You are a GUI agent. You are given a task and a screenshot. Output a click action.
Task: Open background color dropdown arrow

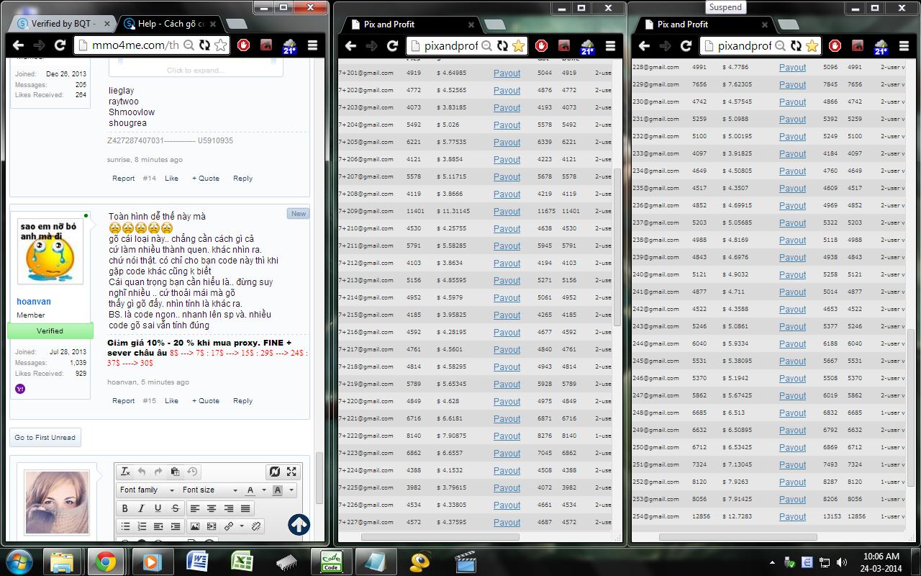(291, 490)
